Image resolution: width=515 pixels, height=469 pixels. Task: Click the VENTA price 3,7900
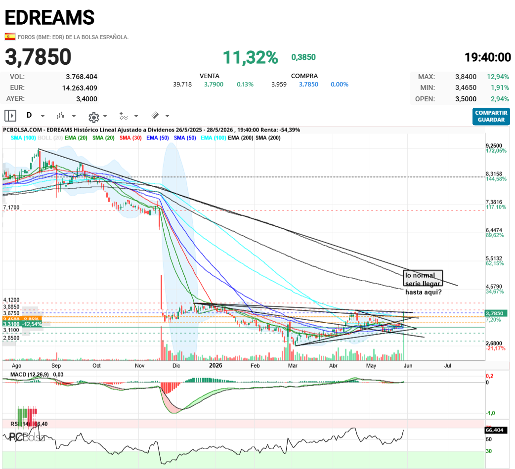pos(214,85)
